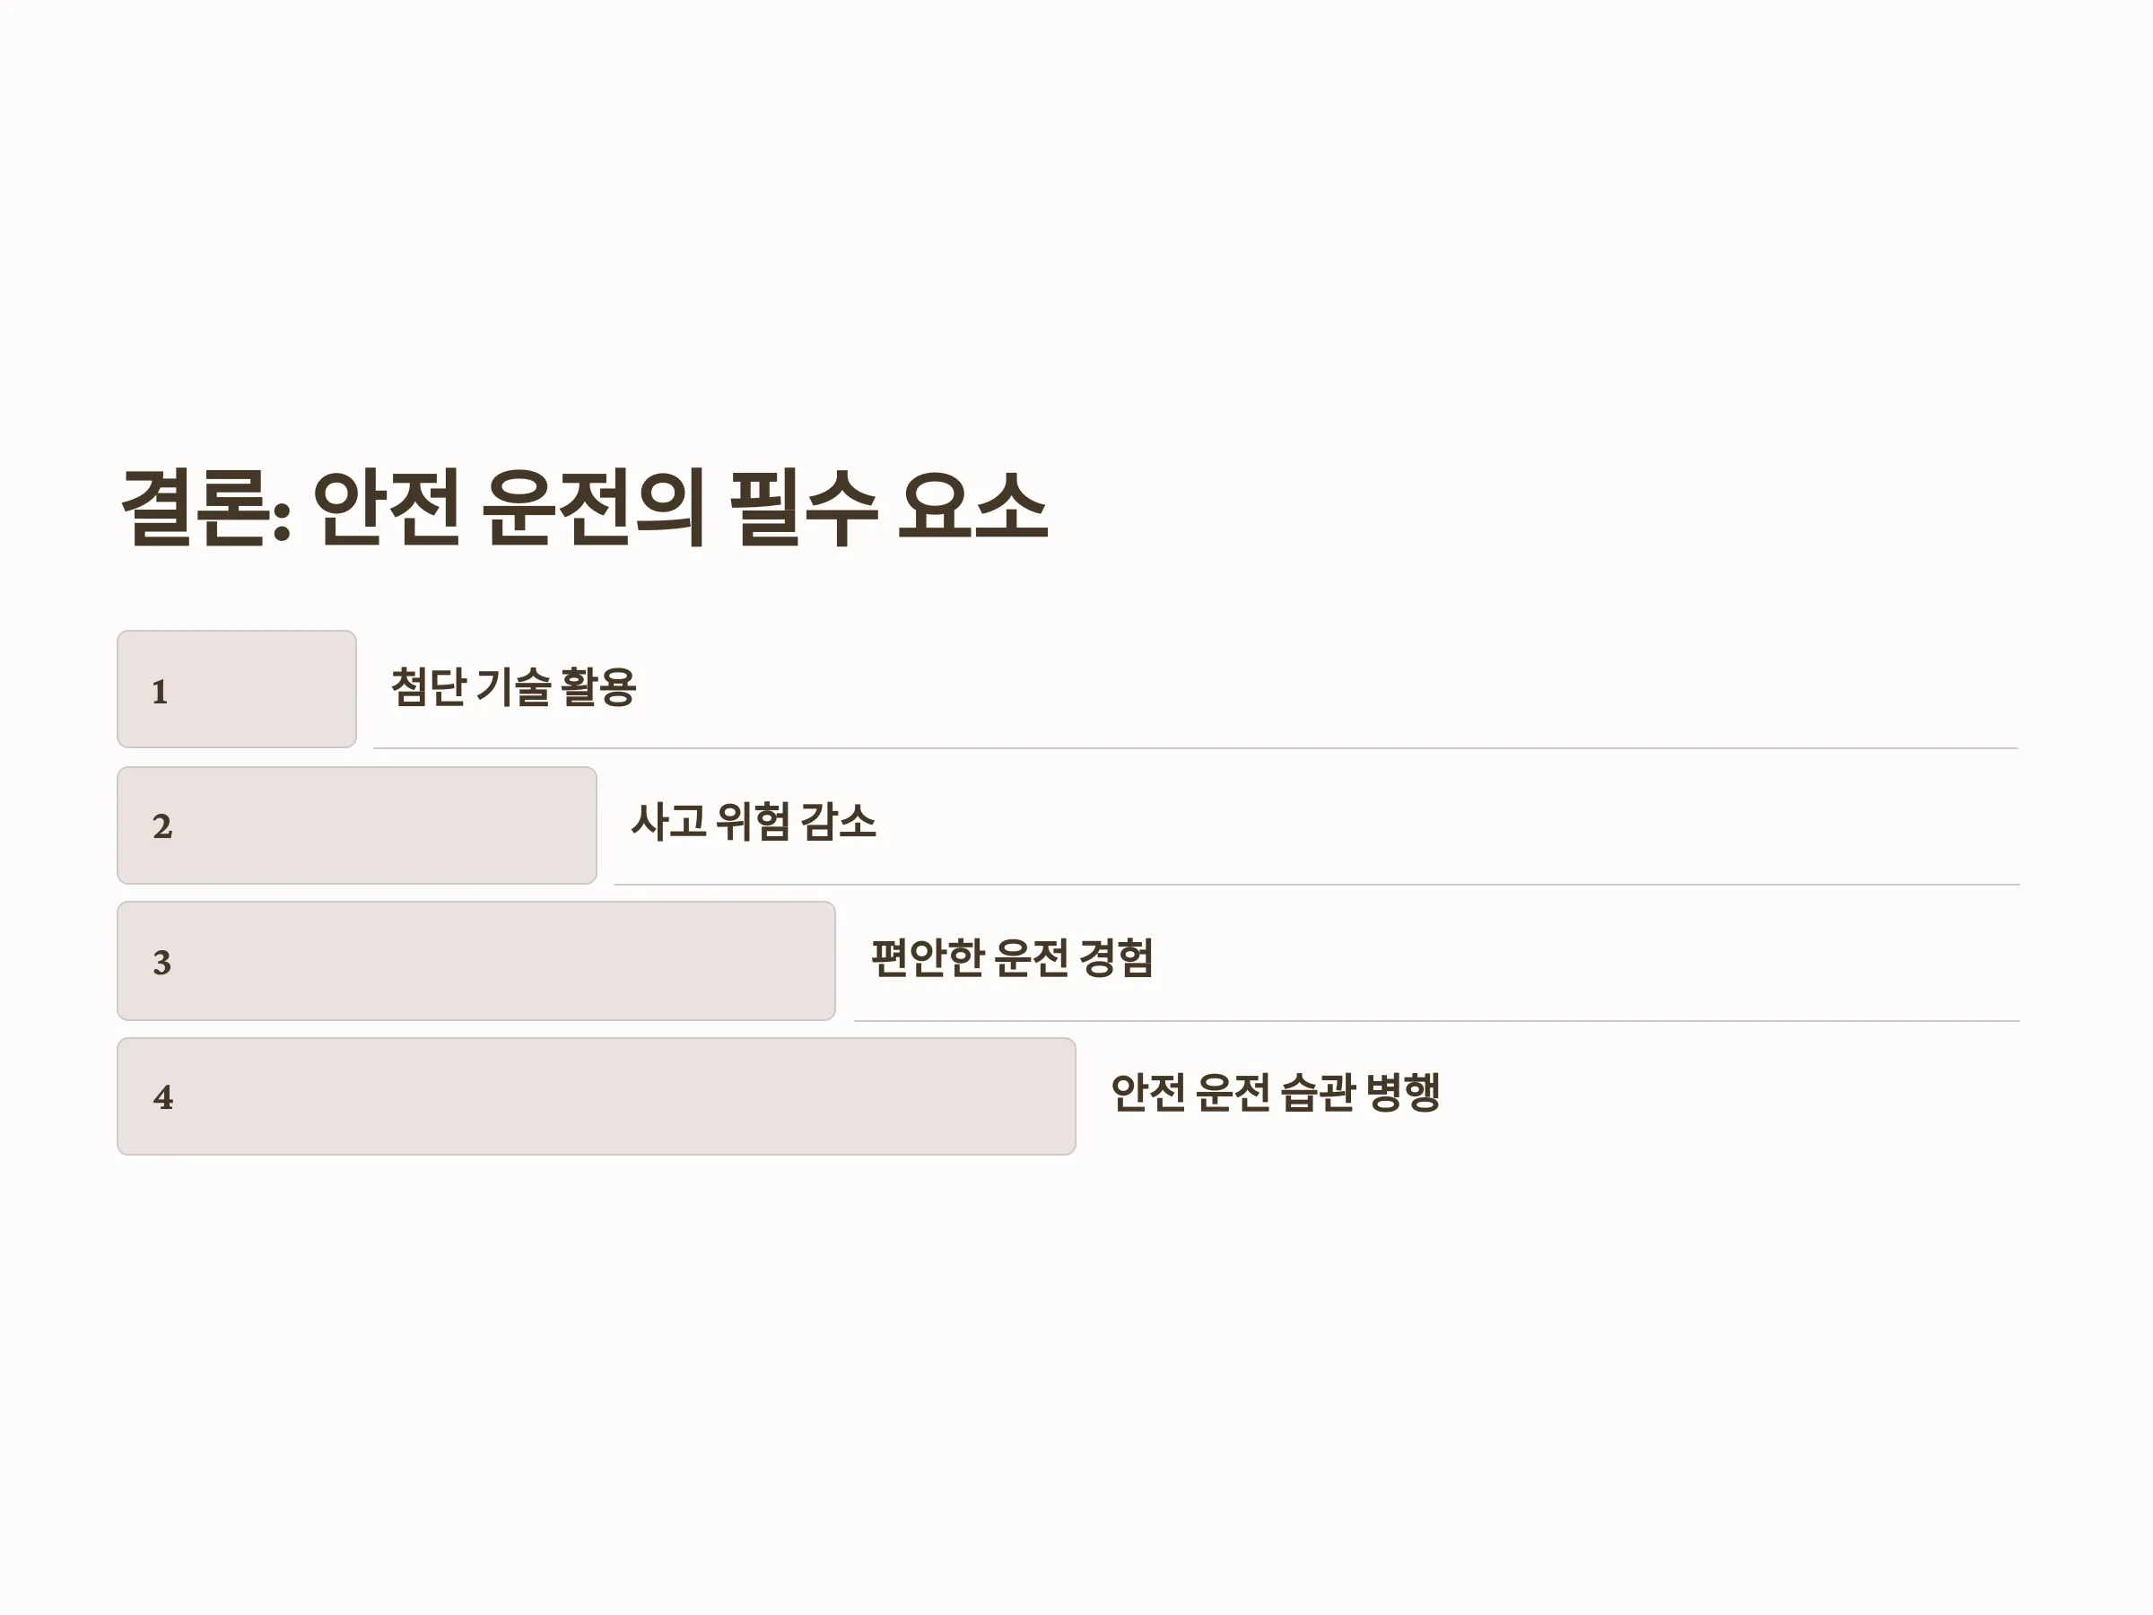The image size is (2153, 1615).
Task: Click the 첨단 기술 활용 label
Action: 514,687
